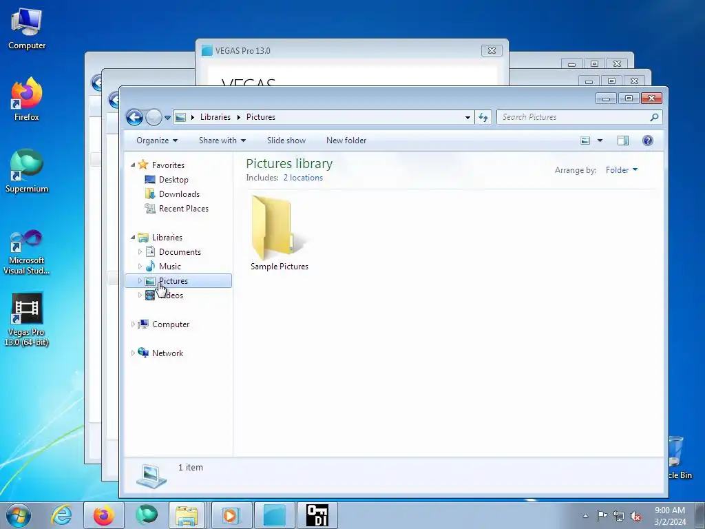The image size is (705, 529).
Task: Open Windows Media Player from the taskbar
Action: pyautogui.click(x=231, y=515)
